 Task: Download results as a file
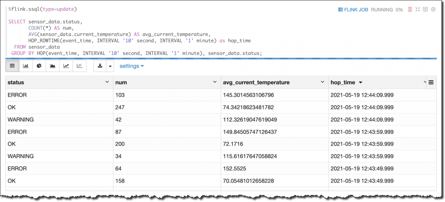pyautogui.click(x=100, y=66)
